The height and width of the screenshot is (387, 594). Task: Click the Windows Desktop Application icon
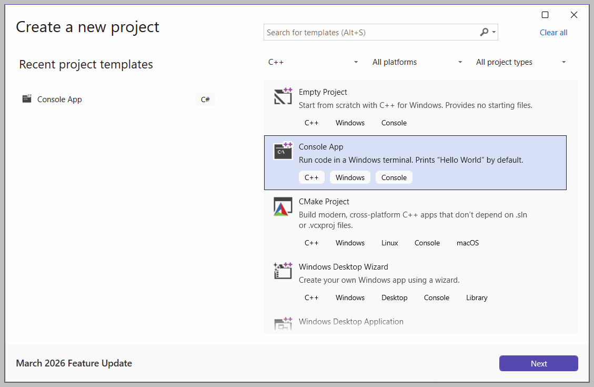coord(283,324)
